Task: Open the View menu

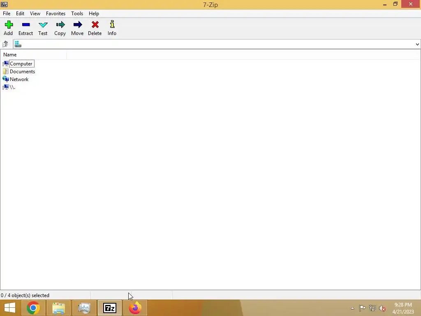Action: click(x=35, y=14)
